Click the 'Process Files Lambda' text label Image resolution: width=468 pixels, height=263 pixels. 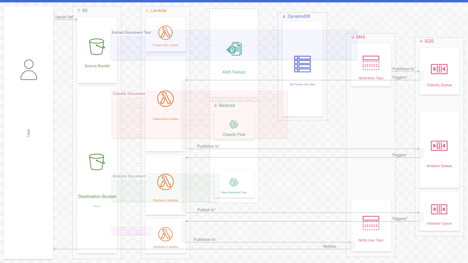(165, 45)
